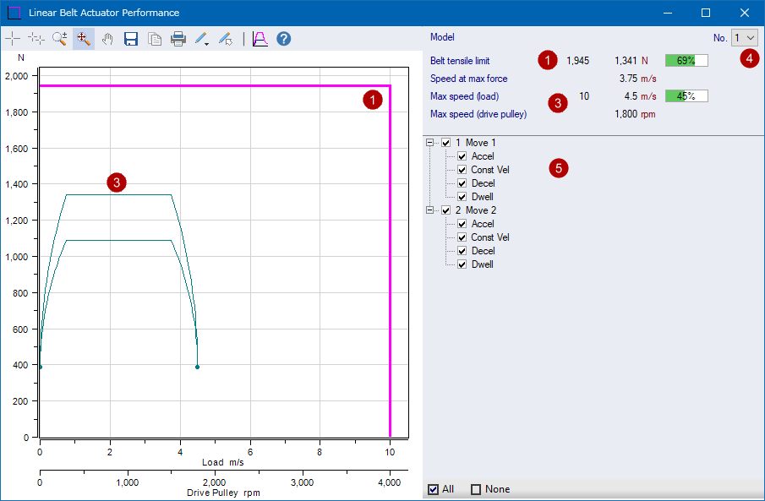This screenshot has width=765, height=501.
Task: Open the No. dropdown selector
Action: point(746,38)
